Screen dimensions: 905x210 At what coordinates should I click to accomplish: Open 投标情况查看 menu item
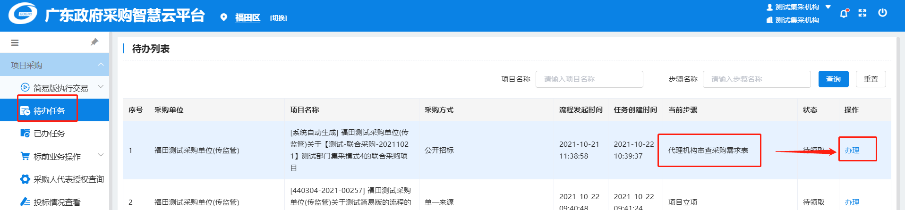point(57,202)
